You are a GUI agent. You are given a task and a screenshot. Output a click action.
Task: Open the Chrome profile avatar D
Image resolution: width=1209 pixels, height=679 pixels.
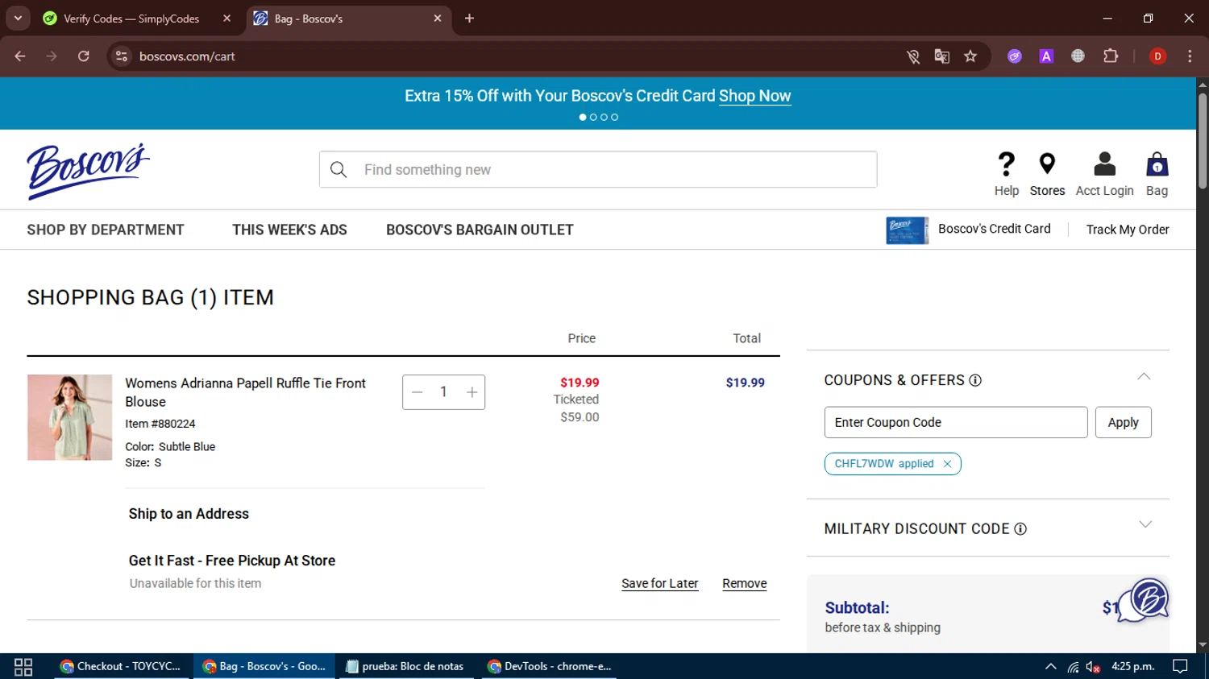coord(1157,56)
